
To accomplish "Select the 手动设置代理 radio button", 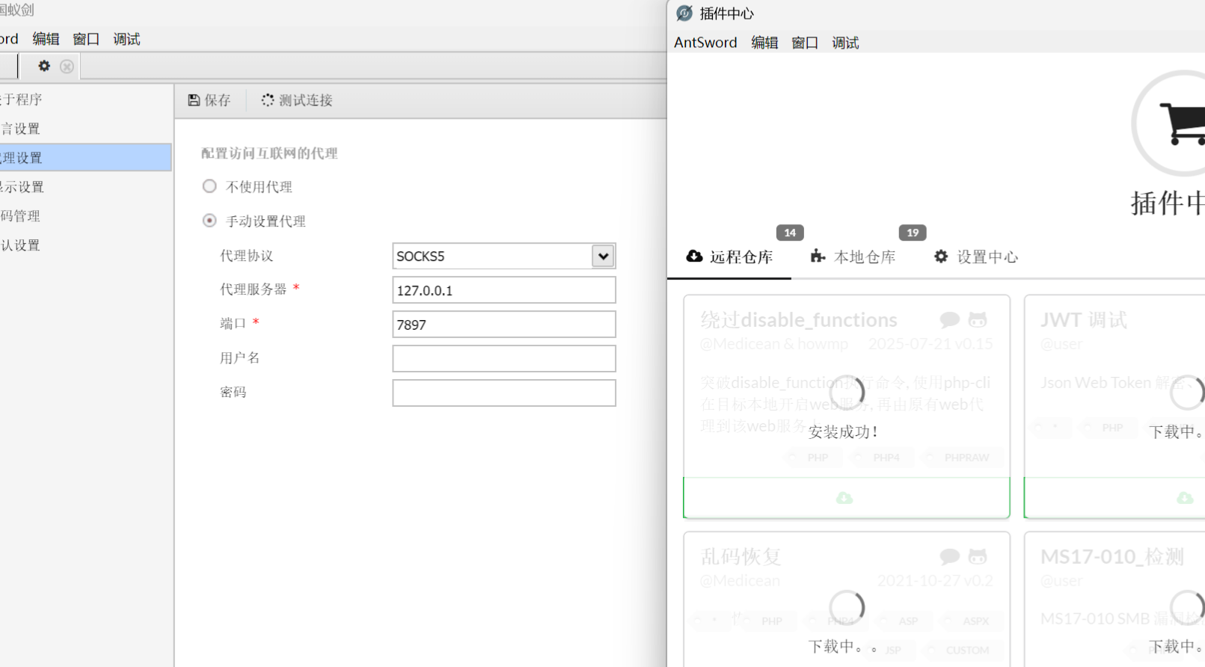I will point(209,221).
